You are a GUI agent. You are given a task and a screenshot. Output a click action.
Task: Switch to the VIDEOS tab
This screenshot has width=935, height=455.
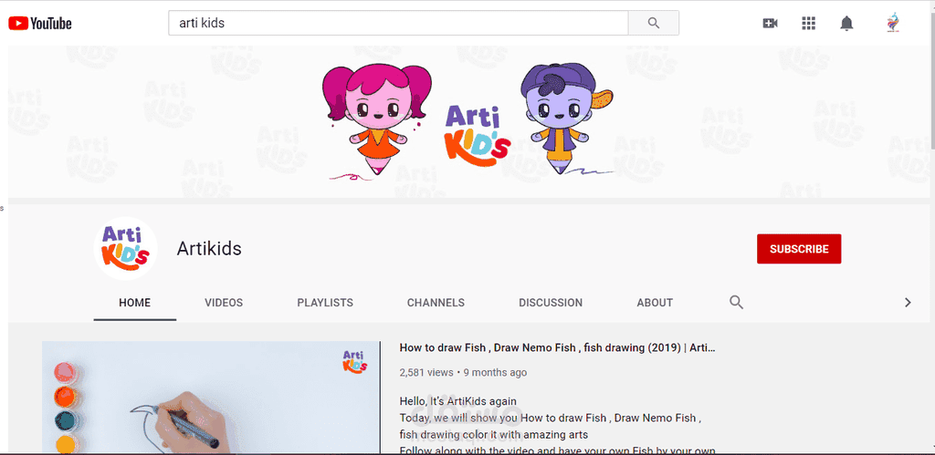coord(224,303)
